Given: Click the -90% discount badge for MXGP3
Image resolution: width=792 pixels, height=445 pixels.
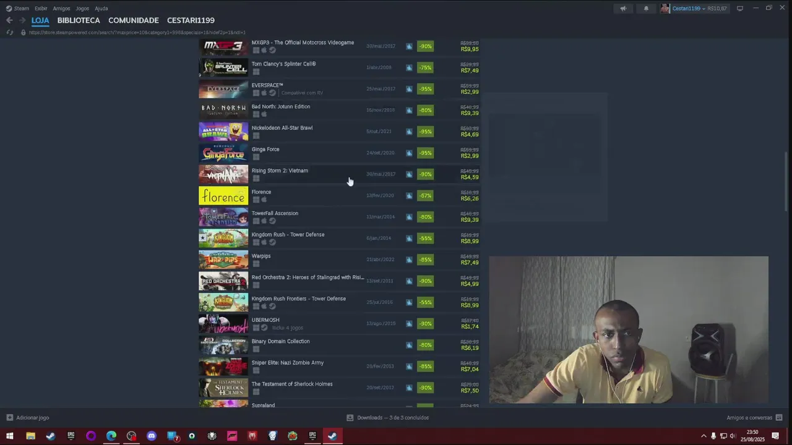Looking at the screenshot, I should (x=425, y=46).
